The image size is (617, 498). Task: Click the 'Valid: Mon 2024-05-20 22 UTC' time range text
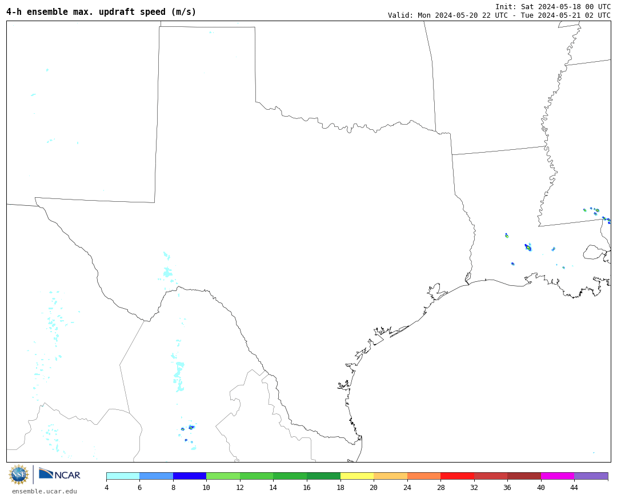point(499,15)
